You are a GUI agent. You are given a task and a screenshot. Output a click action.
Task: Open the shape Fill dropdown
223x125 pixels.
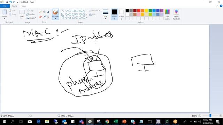tap(93, 14)
